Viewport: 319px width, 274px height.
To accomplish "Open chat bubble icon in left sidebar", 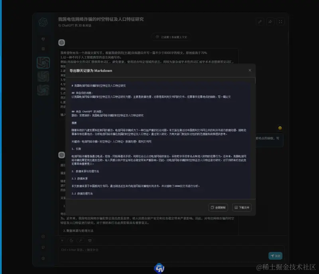I will tap(44, 39).
